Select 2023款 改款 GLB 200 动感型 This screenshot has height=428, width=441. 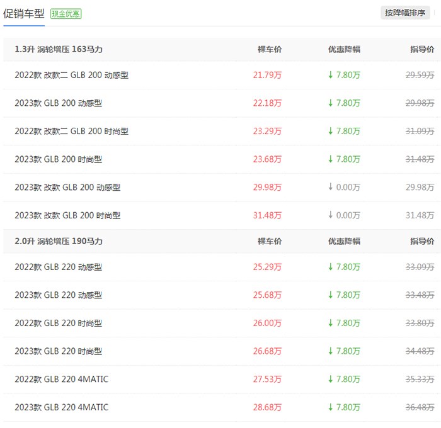pos(67,188)
